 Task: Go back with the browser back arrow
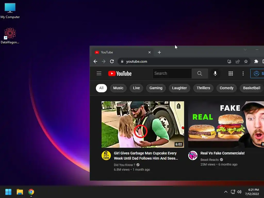95,61
